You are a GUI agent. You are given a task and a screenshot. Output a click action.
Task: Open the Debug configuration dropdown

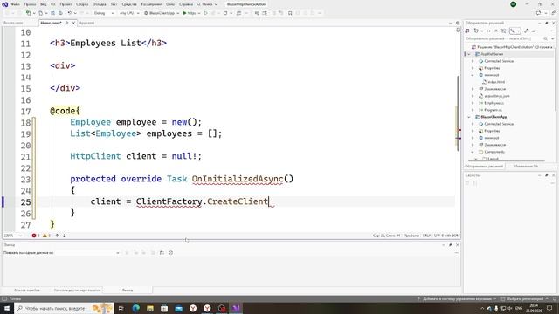click(104, 13)
